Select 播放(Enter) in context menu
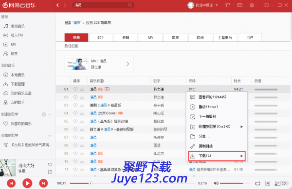Screen dimensions: 292x189 217,107
